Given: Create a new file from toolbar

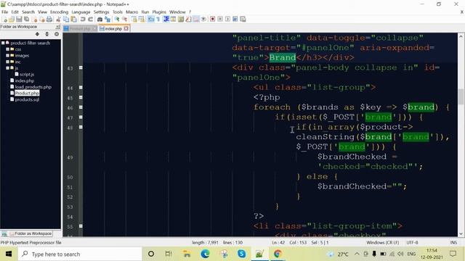Looking at the screenshot, I should click(4, 20).
